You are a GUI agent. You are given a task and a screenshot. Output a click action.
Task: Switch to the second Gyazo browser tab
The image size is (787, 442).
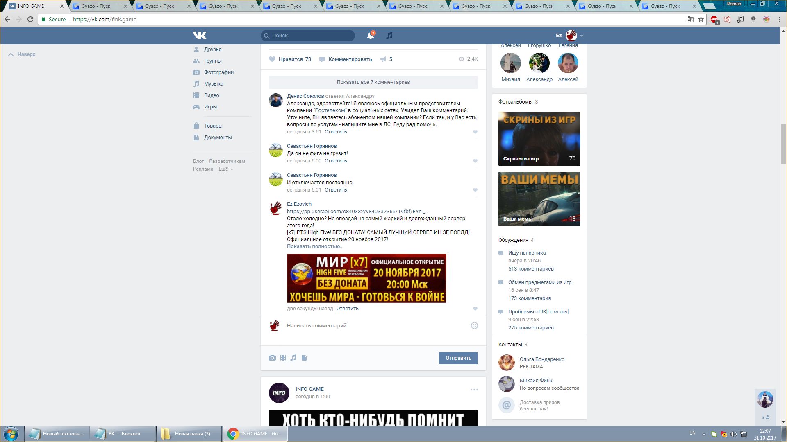coord(159,6)
